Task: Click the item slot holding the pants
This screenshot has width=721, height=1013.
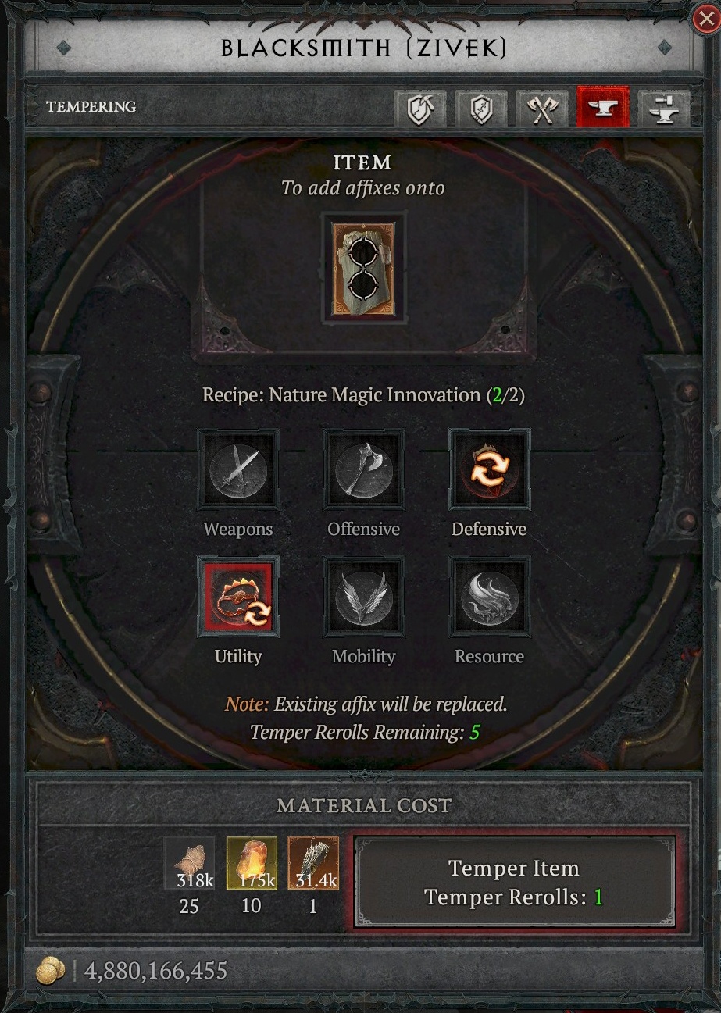Action: [363, 269]
